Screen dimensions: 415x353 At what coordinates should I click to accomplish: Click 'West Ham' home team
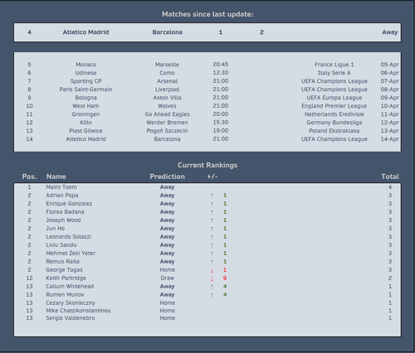[85, 106]
